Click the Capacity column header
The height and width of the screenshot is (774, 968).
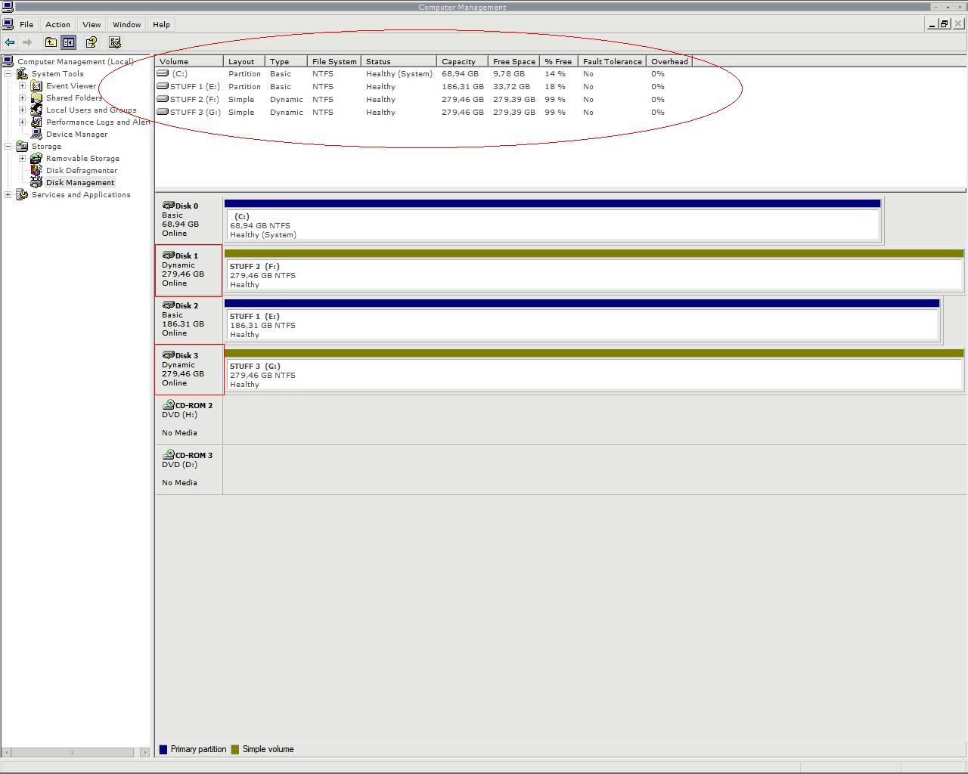point(459,61)
